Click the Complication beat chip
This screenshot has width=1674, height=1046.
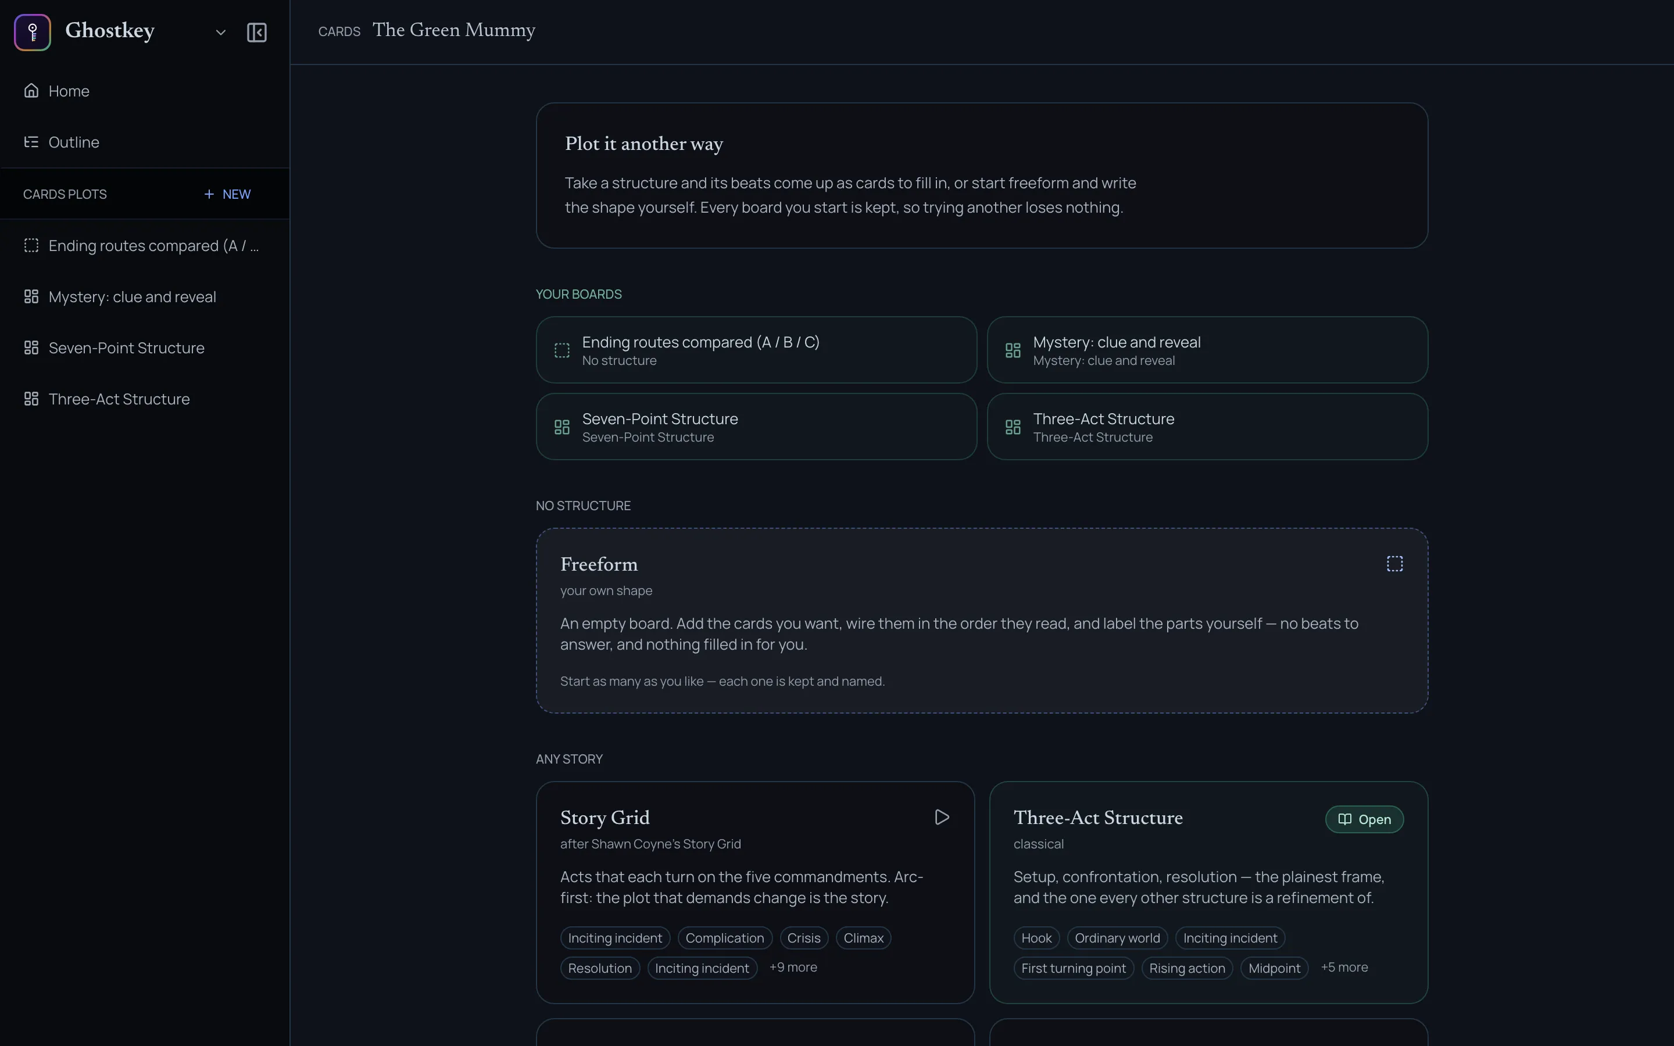[x=725, y=938]
